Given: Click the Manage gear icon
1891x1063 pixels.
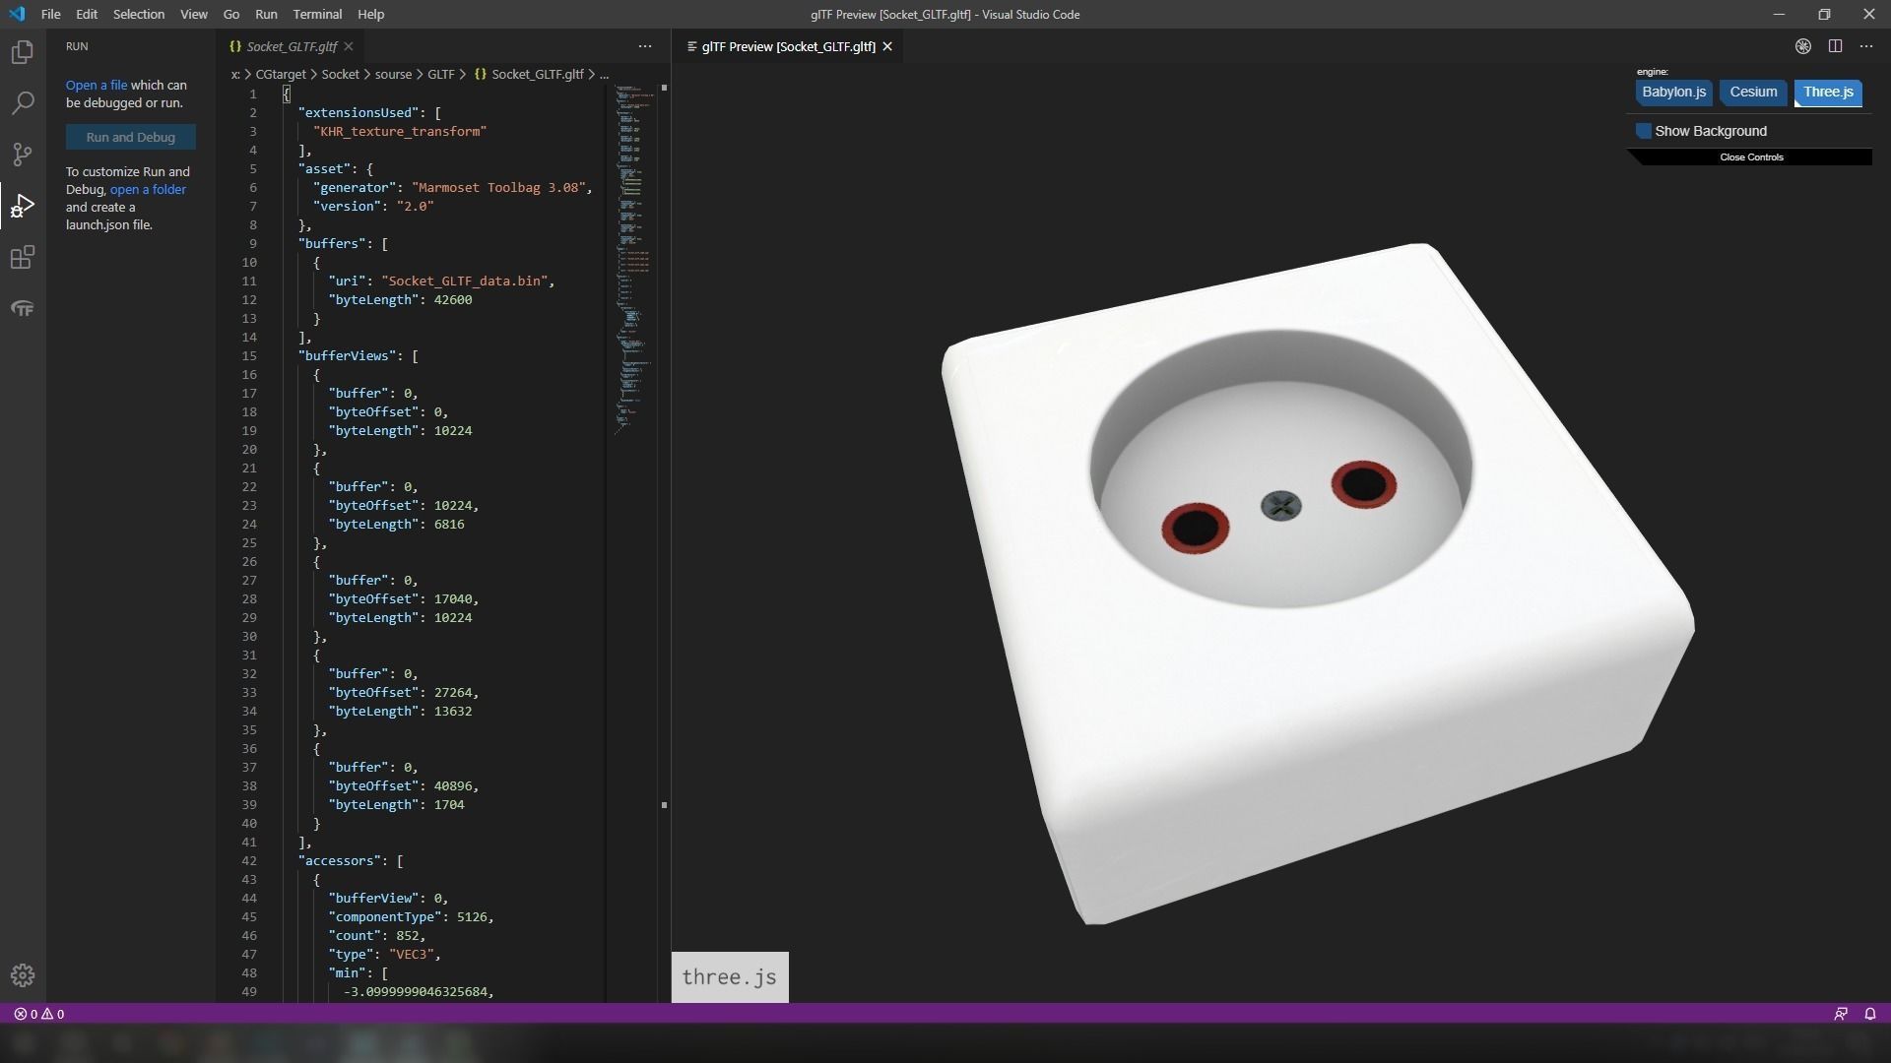Looking at the screenshot, I should click(x=22, y=975).
